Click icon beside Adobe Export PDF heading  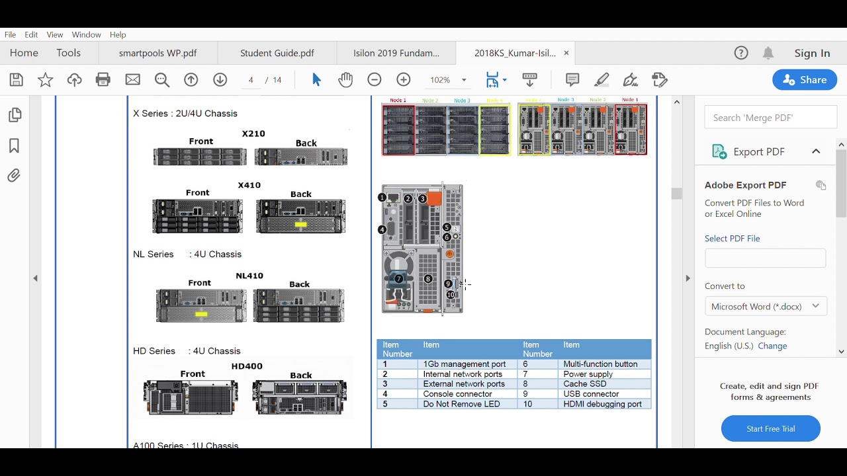tap(821, 185)
